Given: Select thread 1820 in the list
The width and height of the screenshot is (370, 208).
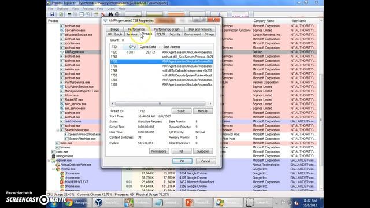Looking at the screenshot, I should tap(161, 53).
